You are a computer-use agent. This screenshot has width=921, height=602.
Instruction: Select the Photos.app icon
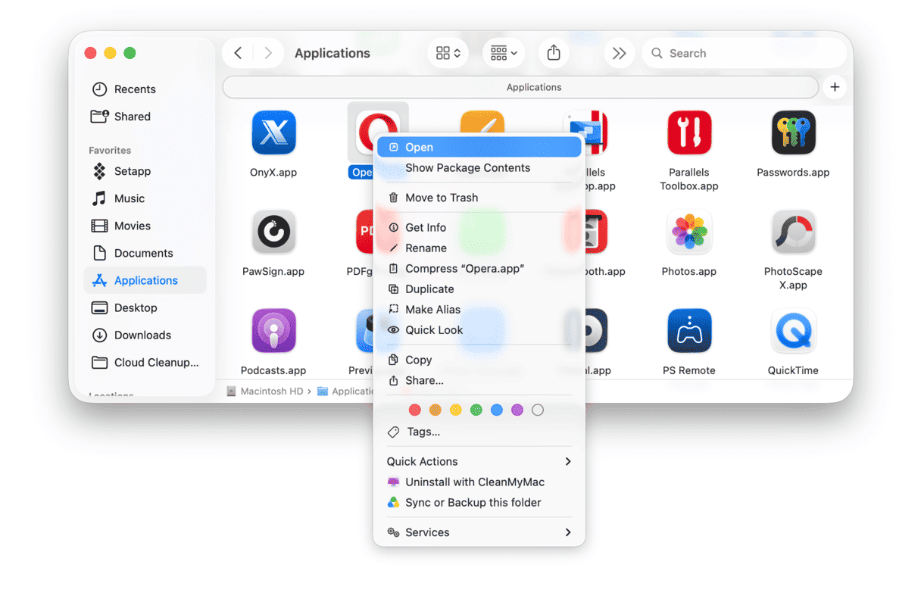[689, 232]
